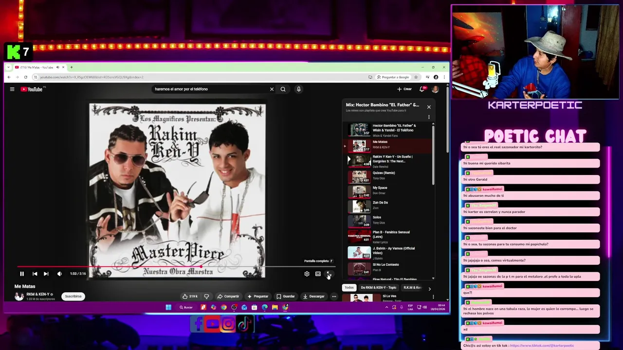Open a new browser tab
The image size is (623, 350).
(x=71, y=67)
